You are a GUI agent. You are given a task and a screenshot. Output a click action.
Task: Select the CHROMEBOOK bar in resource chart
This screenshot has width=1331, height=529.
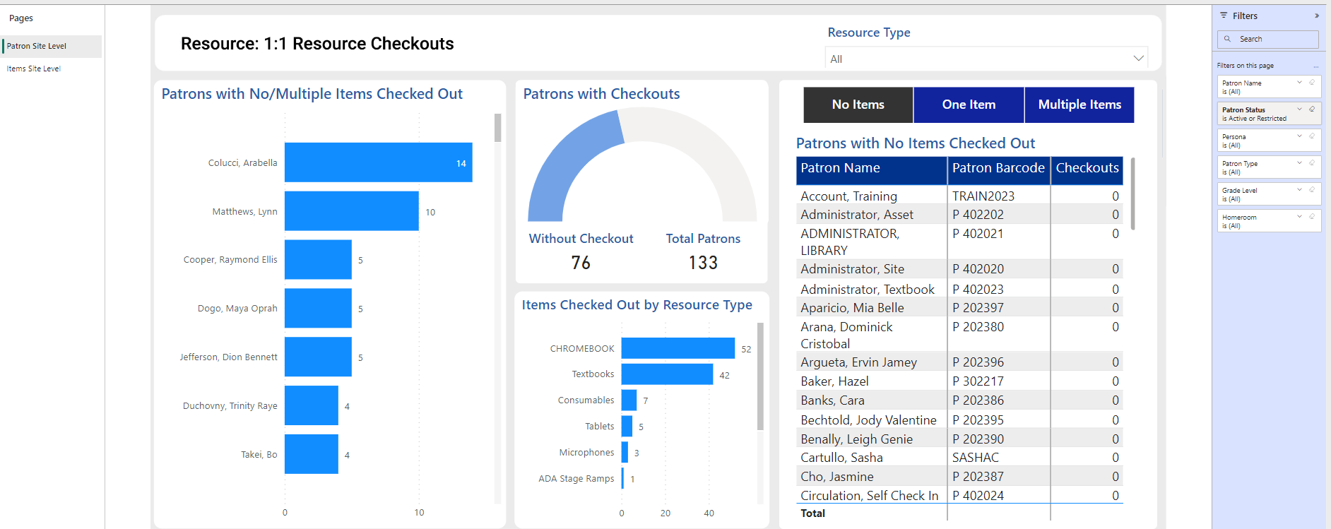pos(678,348)
